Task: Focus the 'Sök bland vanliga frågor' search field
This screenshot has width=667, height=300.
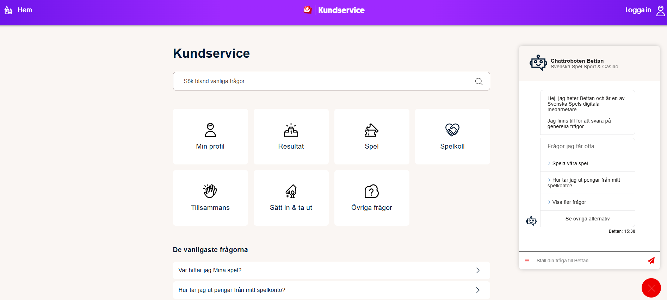Action: coord(331,81)
